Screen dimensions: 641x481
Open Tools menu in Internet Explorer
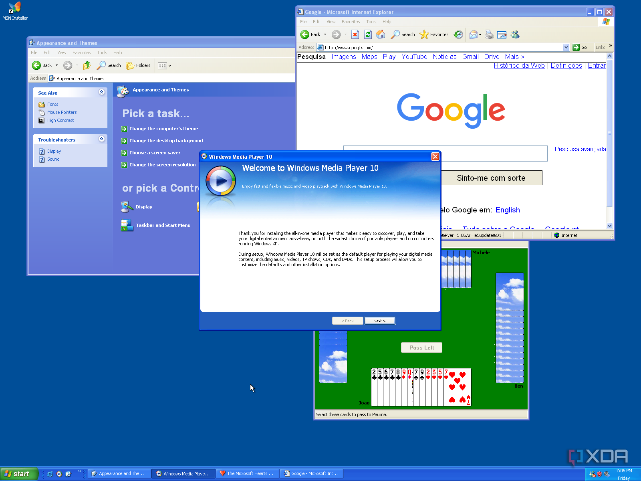click(371, 22)
